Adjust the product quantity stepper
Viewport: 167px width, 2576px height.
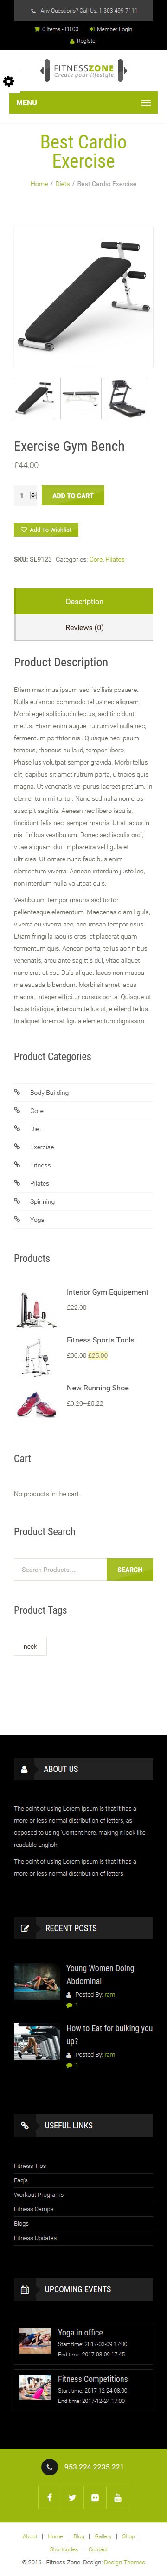click(x=33, y=495)
